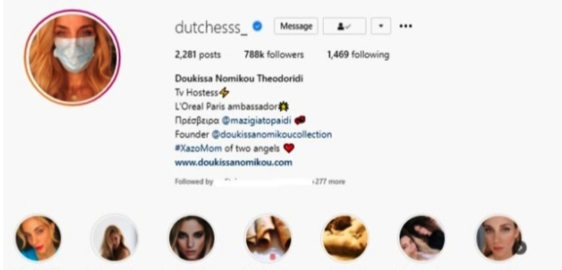The image size is (562, 270).
Task: Click the next arrow on highlights row
Action: point(522,247)
